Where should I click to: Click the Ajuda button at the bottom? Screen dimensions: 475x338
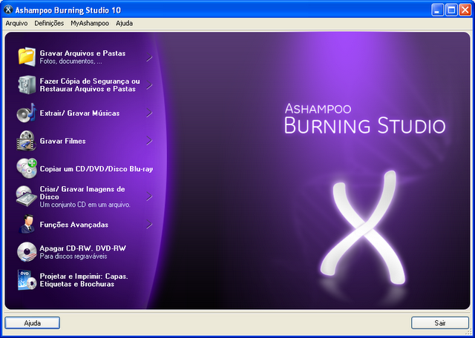pos(33,323)
